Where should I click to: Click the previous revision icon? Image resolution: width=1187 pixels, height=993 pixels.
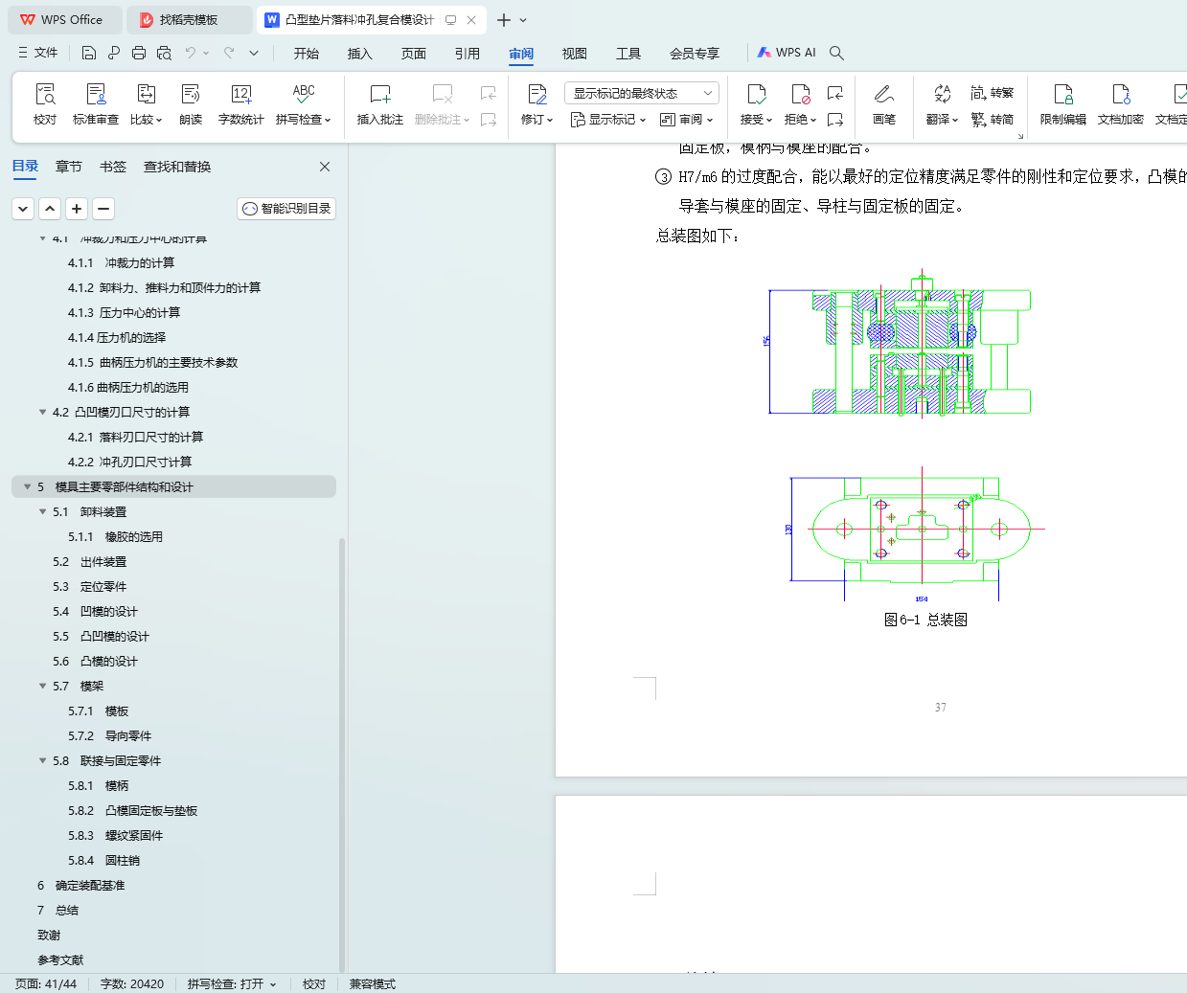point(835,93)
